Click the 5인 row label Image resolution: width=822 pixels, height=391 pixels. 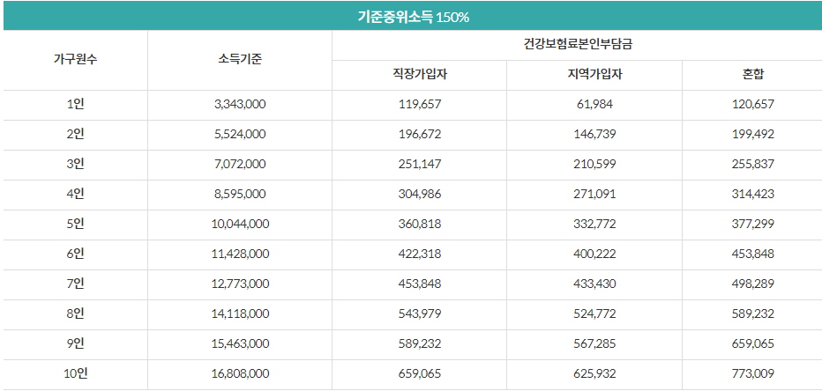[76, 224]
